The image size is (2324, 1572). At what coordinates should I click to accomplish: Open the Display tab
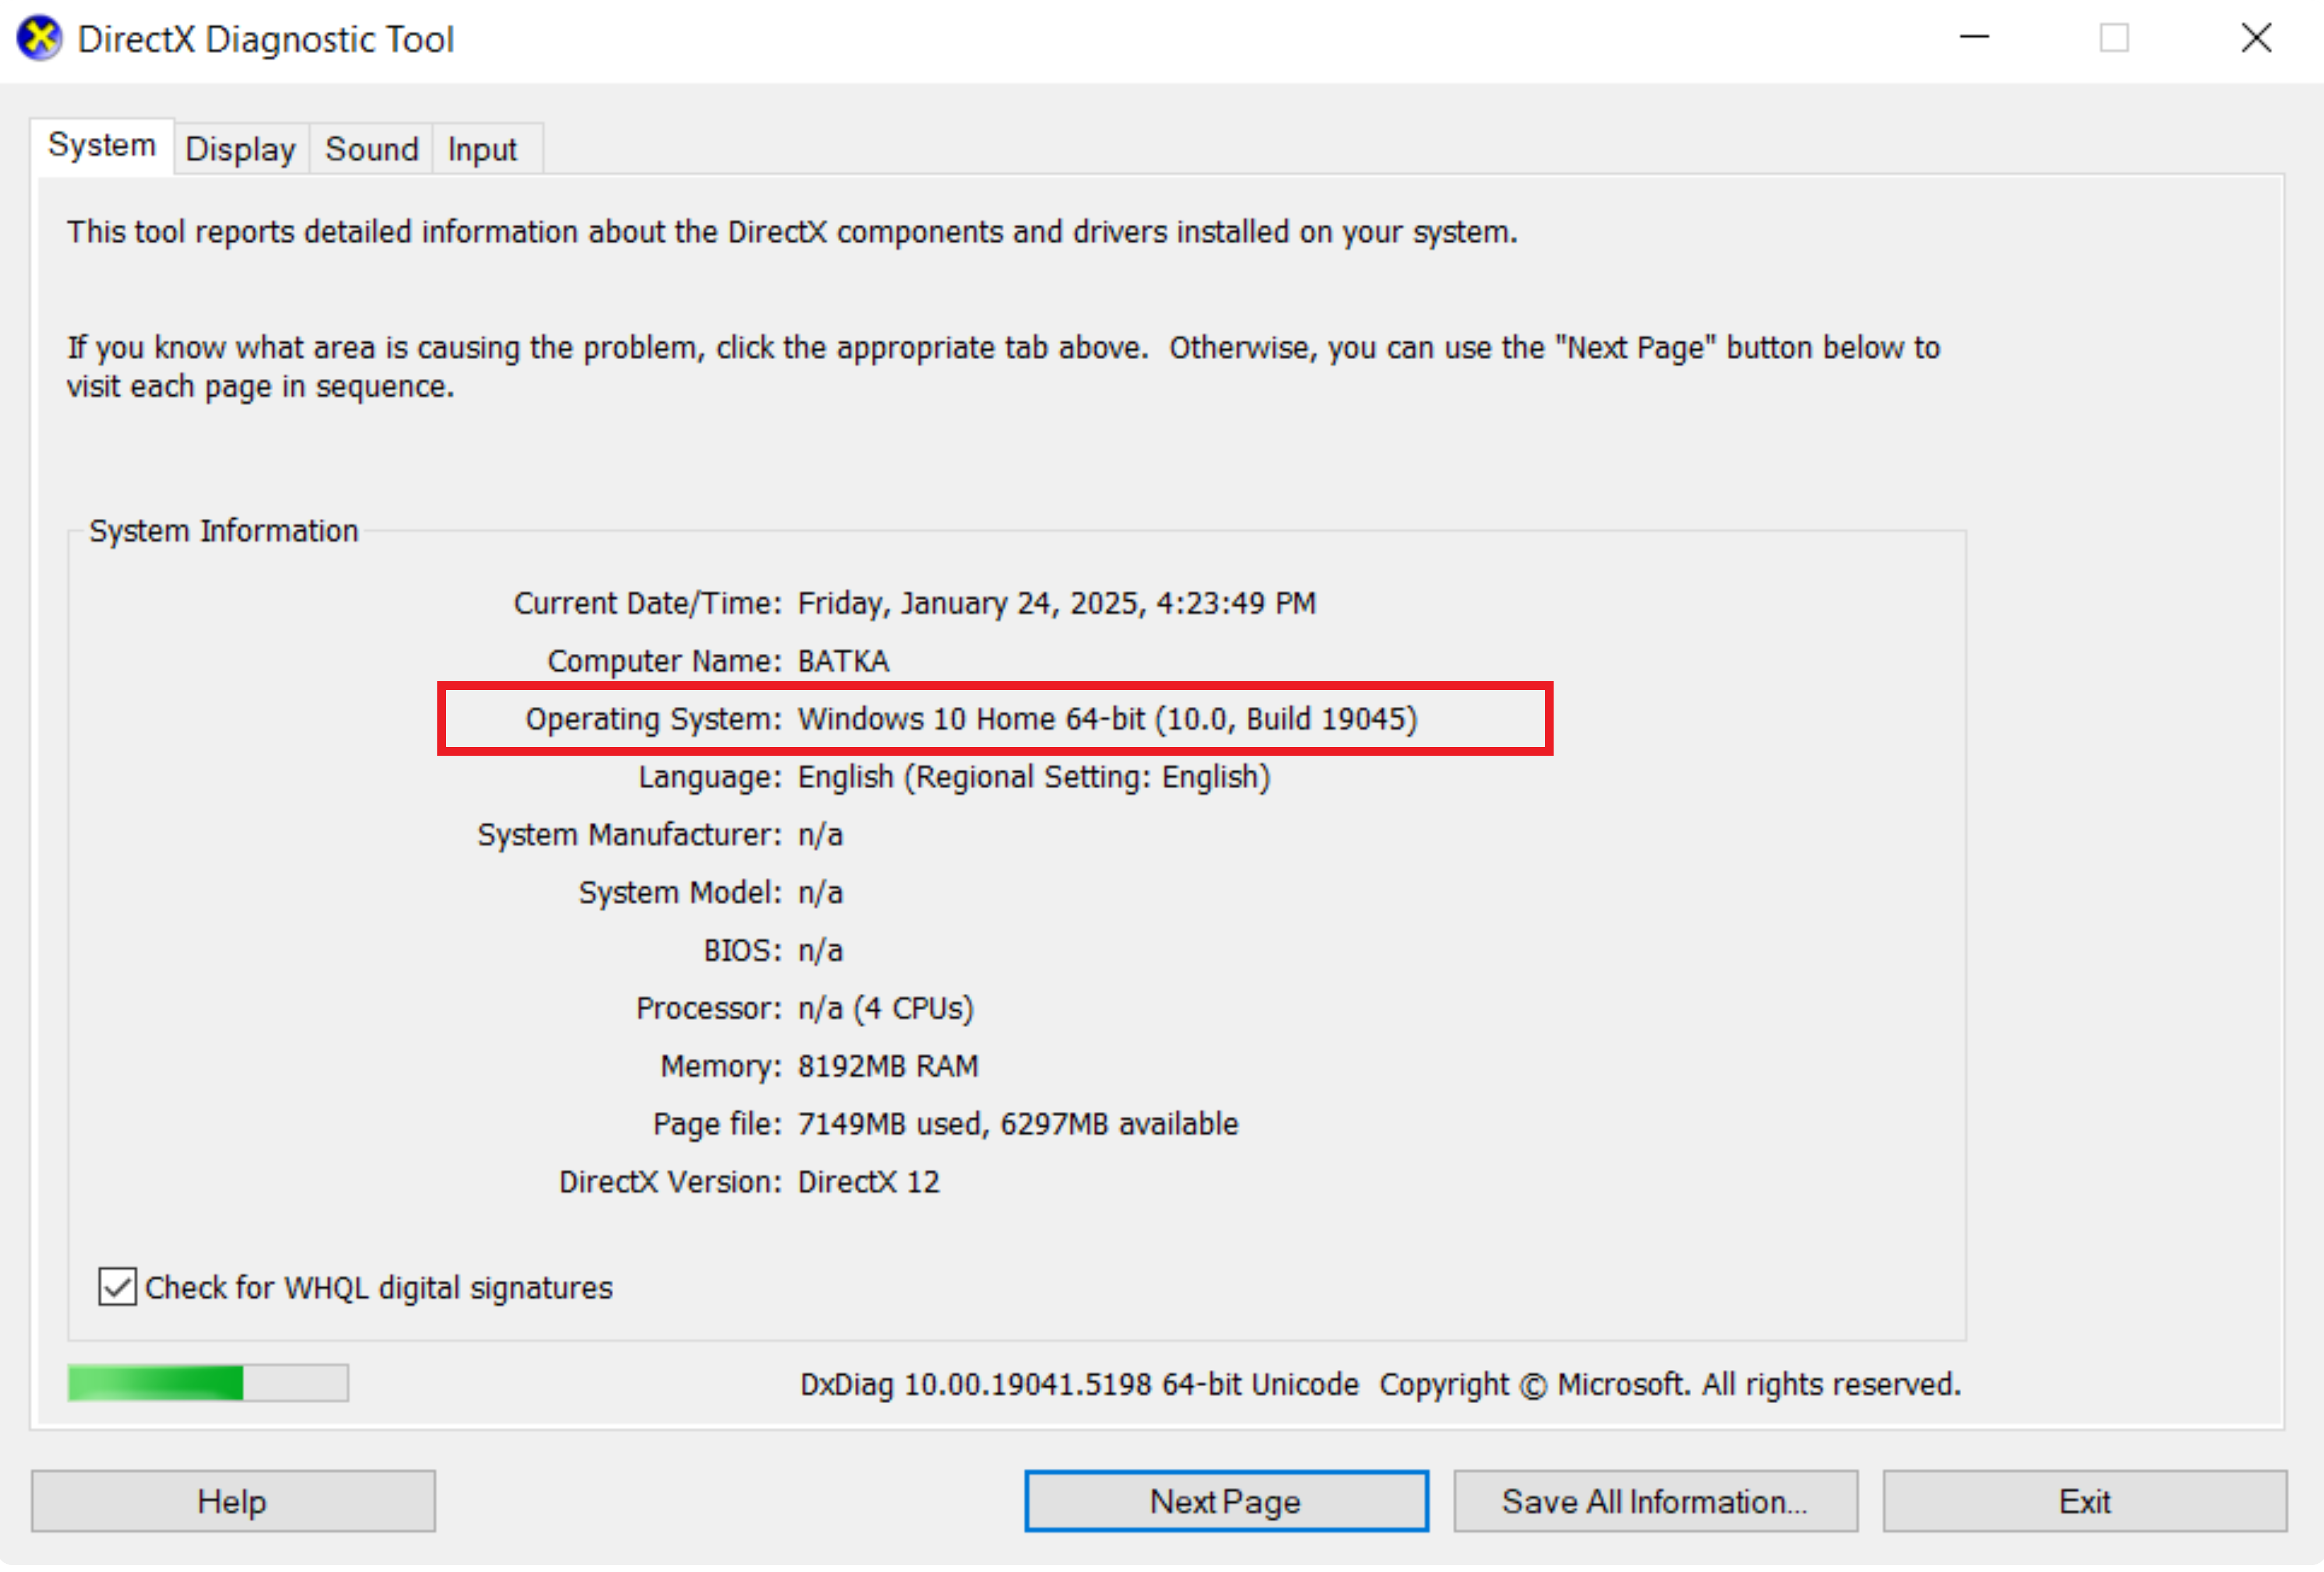[x=240, y=150]
